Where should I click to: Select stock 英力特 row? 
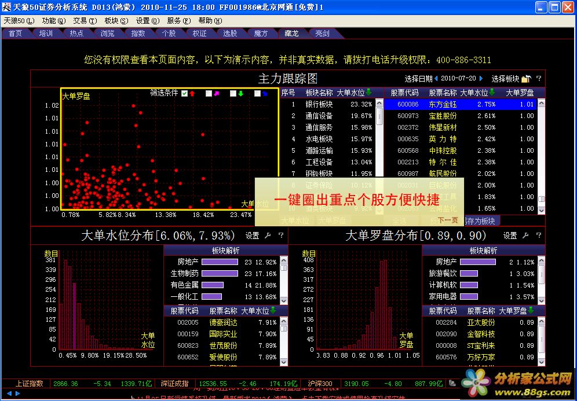461,139
